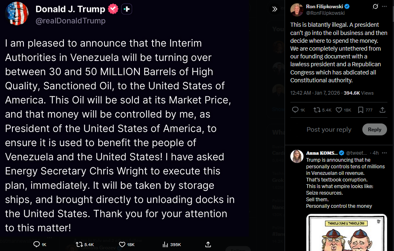Click the @realDonaldTrump handle
This screenshot has height=251, width=394.
(70, 21)
